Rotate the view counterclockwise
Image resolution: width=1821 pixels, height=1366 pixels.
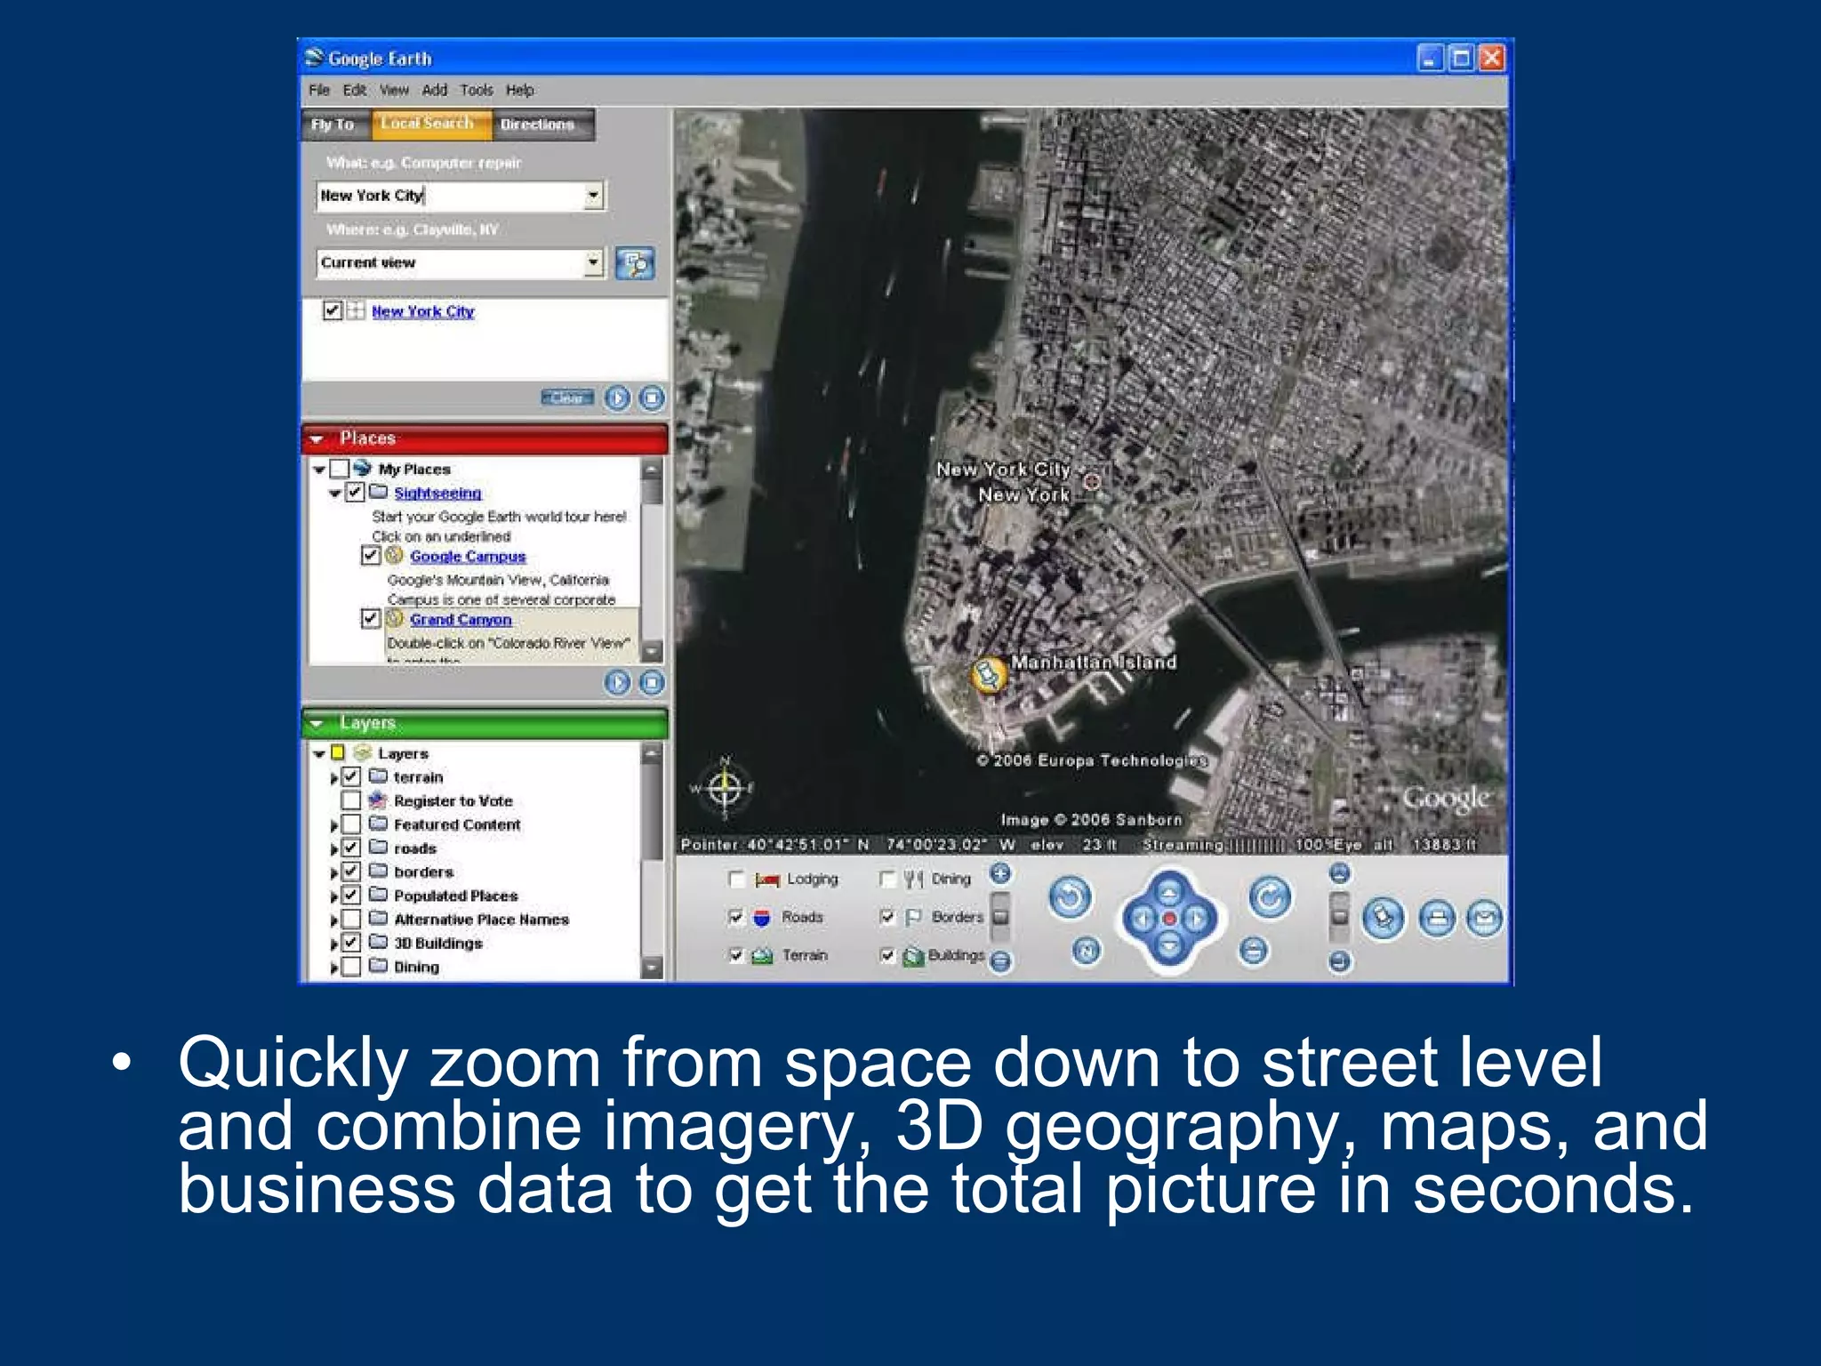pos(1070,898)
